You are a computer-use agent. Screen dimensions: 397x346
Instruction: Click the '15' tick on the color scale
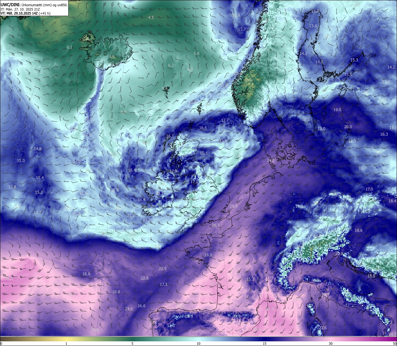[265, 344]
